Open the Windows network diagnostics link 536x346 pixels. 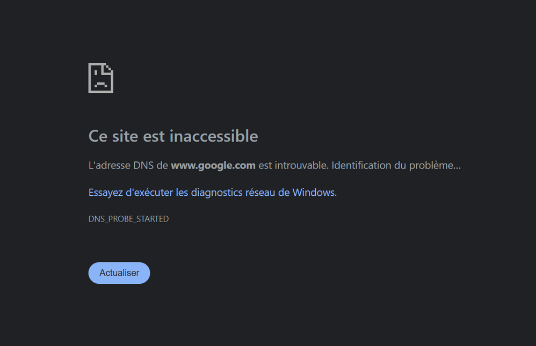click(212, 192)
